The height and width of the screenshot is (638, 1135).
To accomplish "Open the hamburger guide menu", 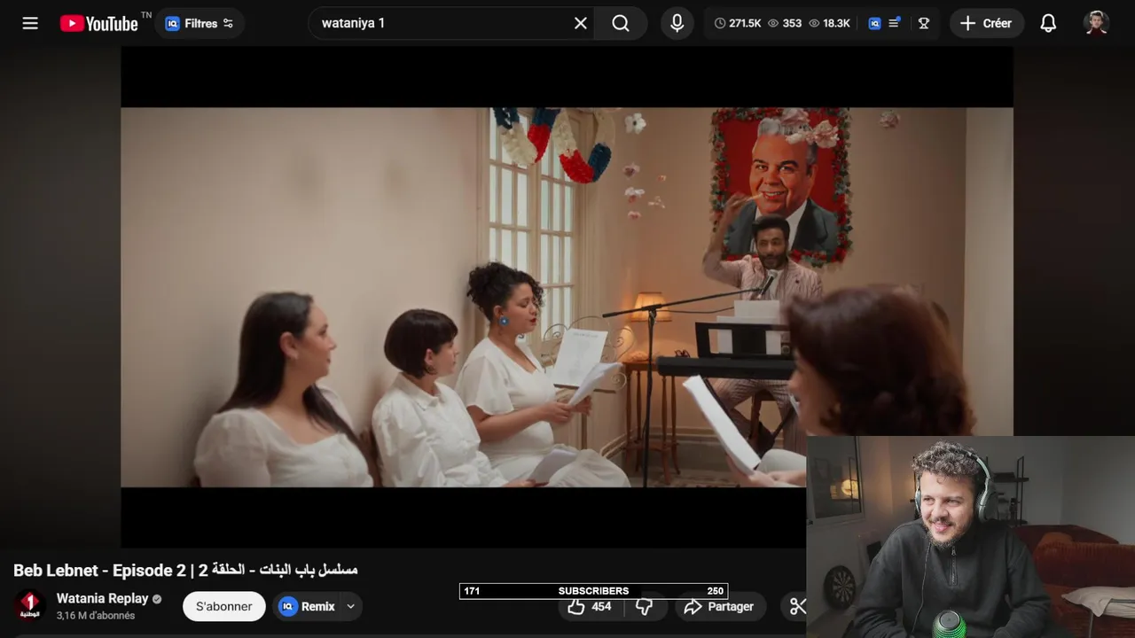I will pos(30,23).
